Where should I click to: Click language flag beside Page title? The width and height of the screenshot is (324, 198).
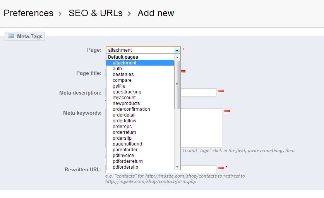pos(183,72)
